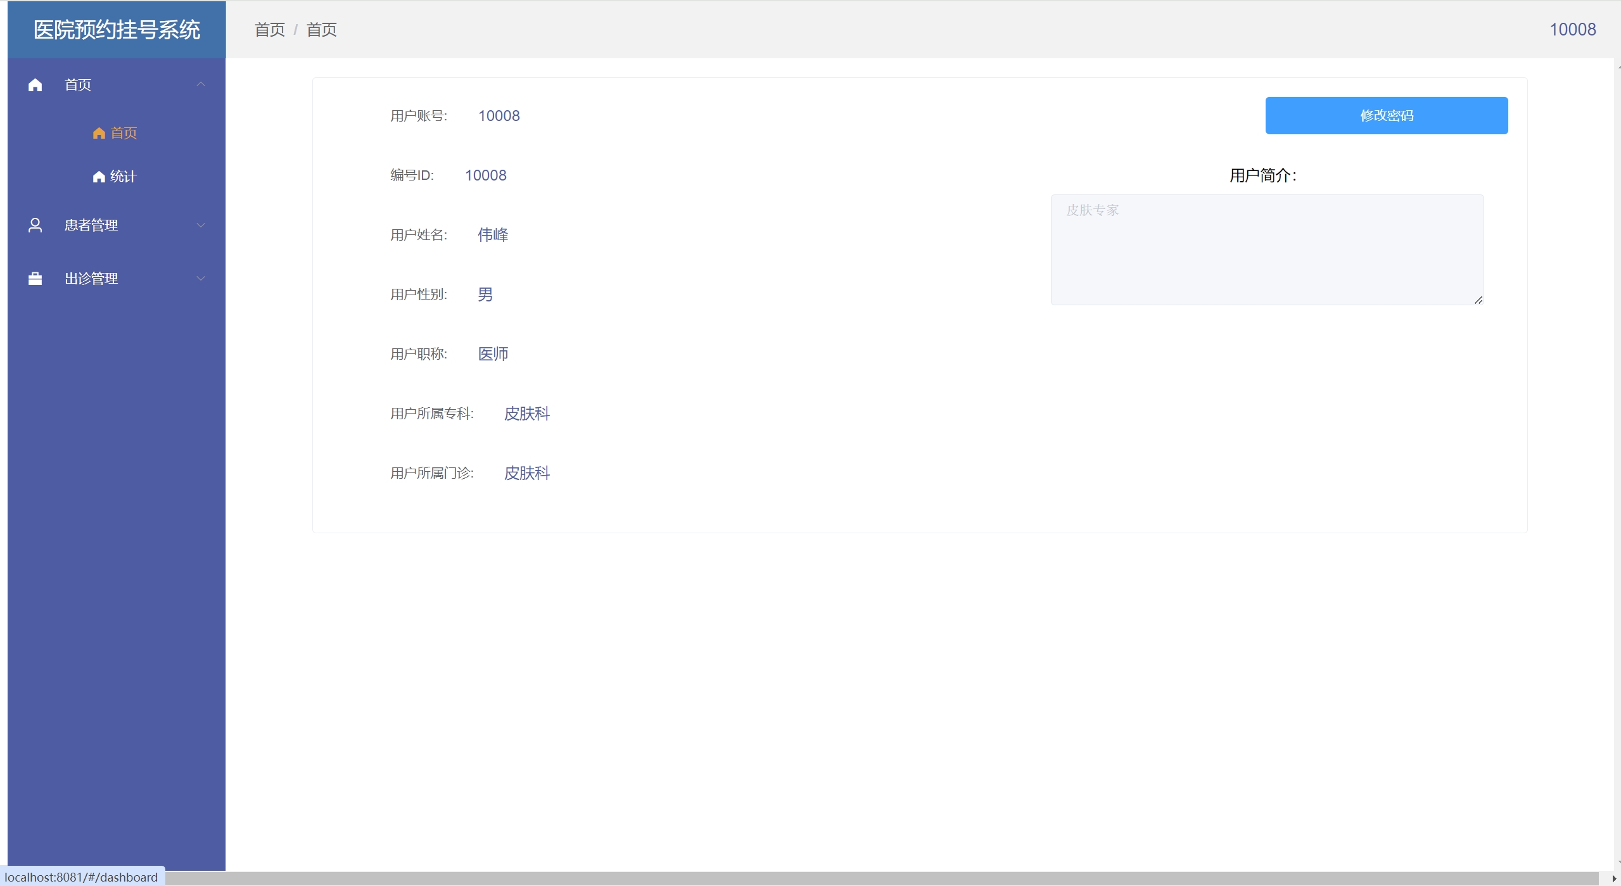The height and width of the screenshot is (886, 1621).
Task: Expand 患者管理 using its down arrow
Action: click(201, 225)
